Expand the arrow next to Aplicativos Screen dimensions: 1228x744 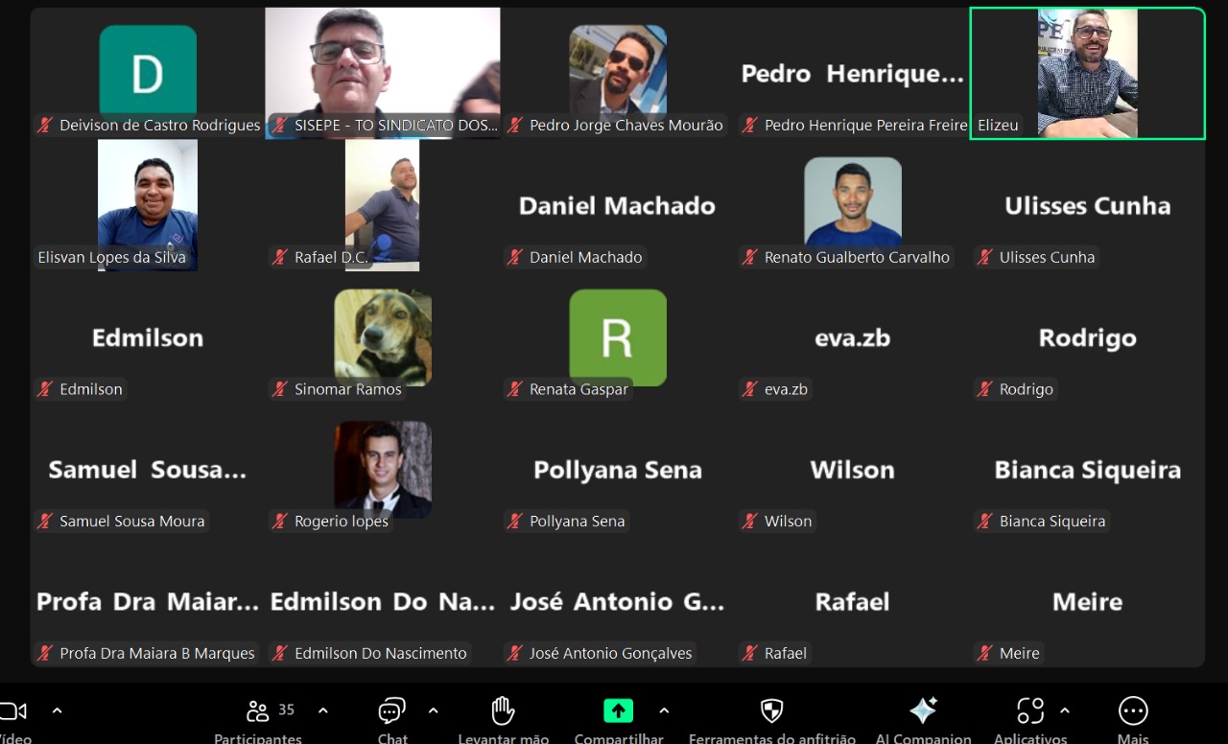tap(1064, 710)
